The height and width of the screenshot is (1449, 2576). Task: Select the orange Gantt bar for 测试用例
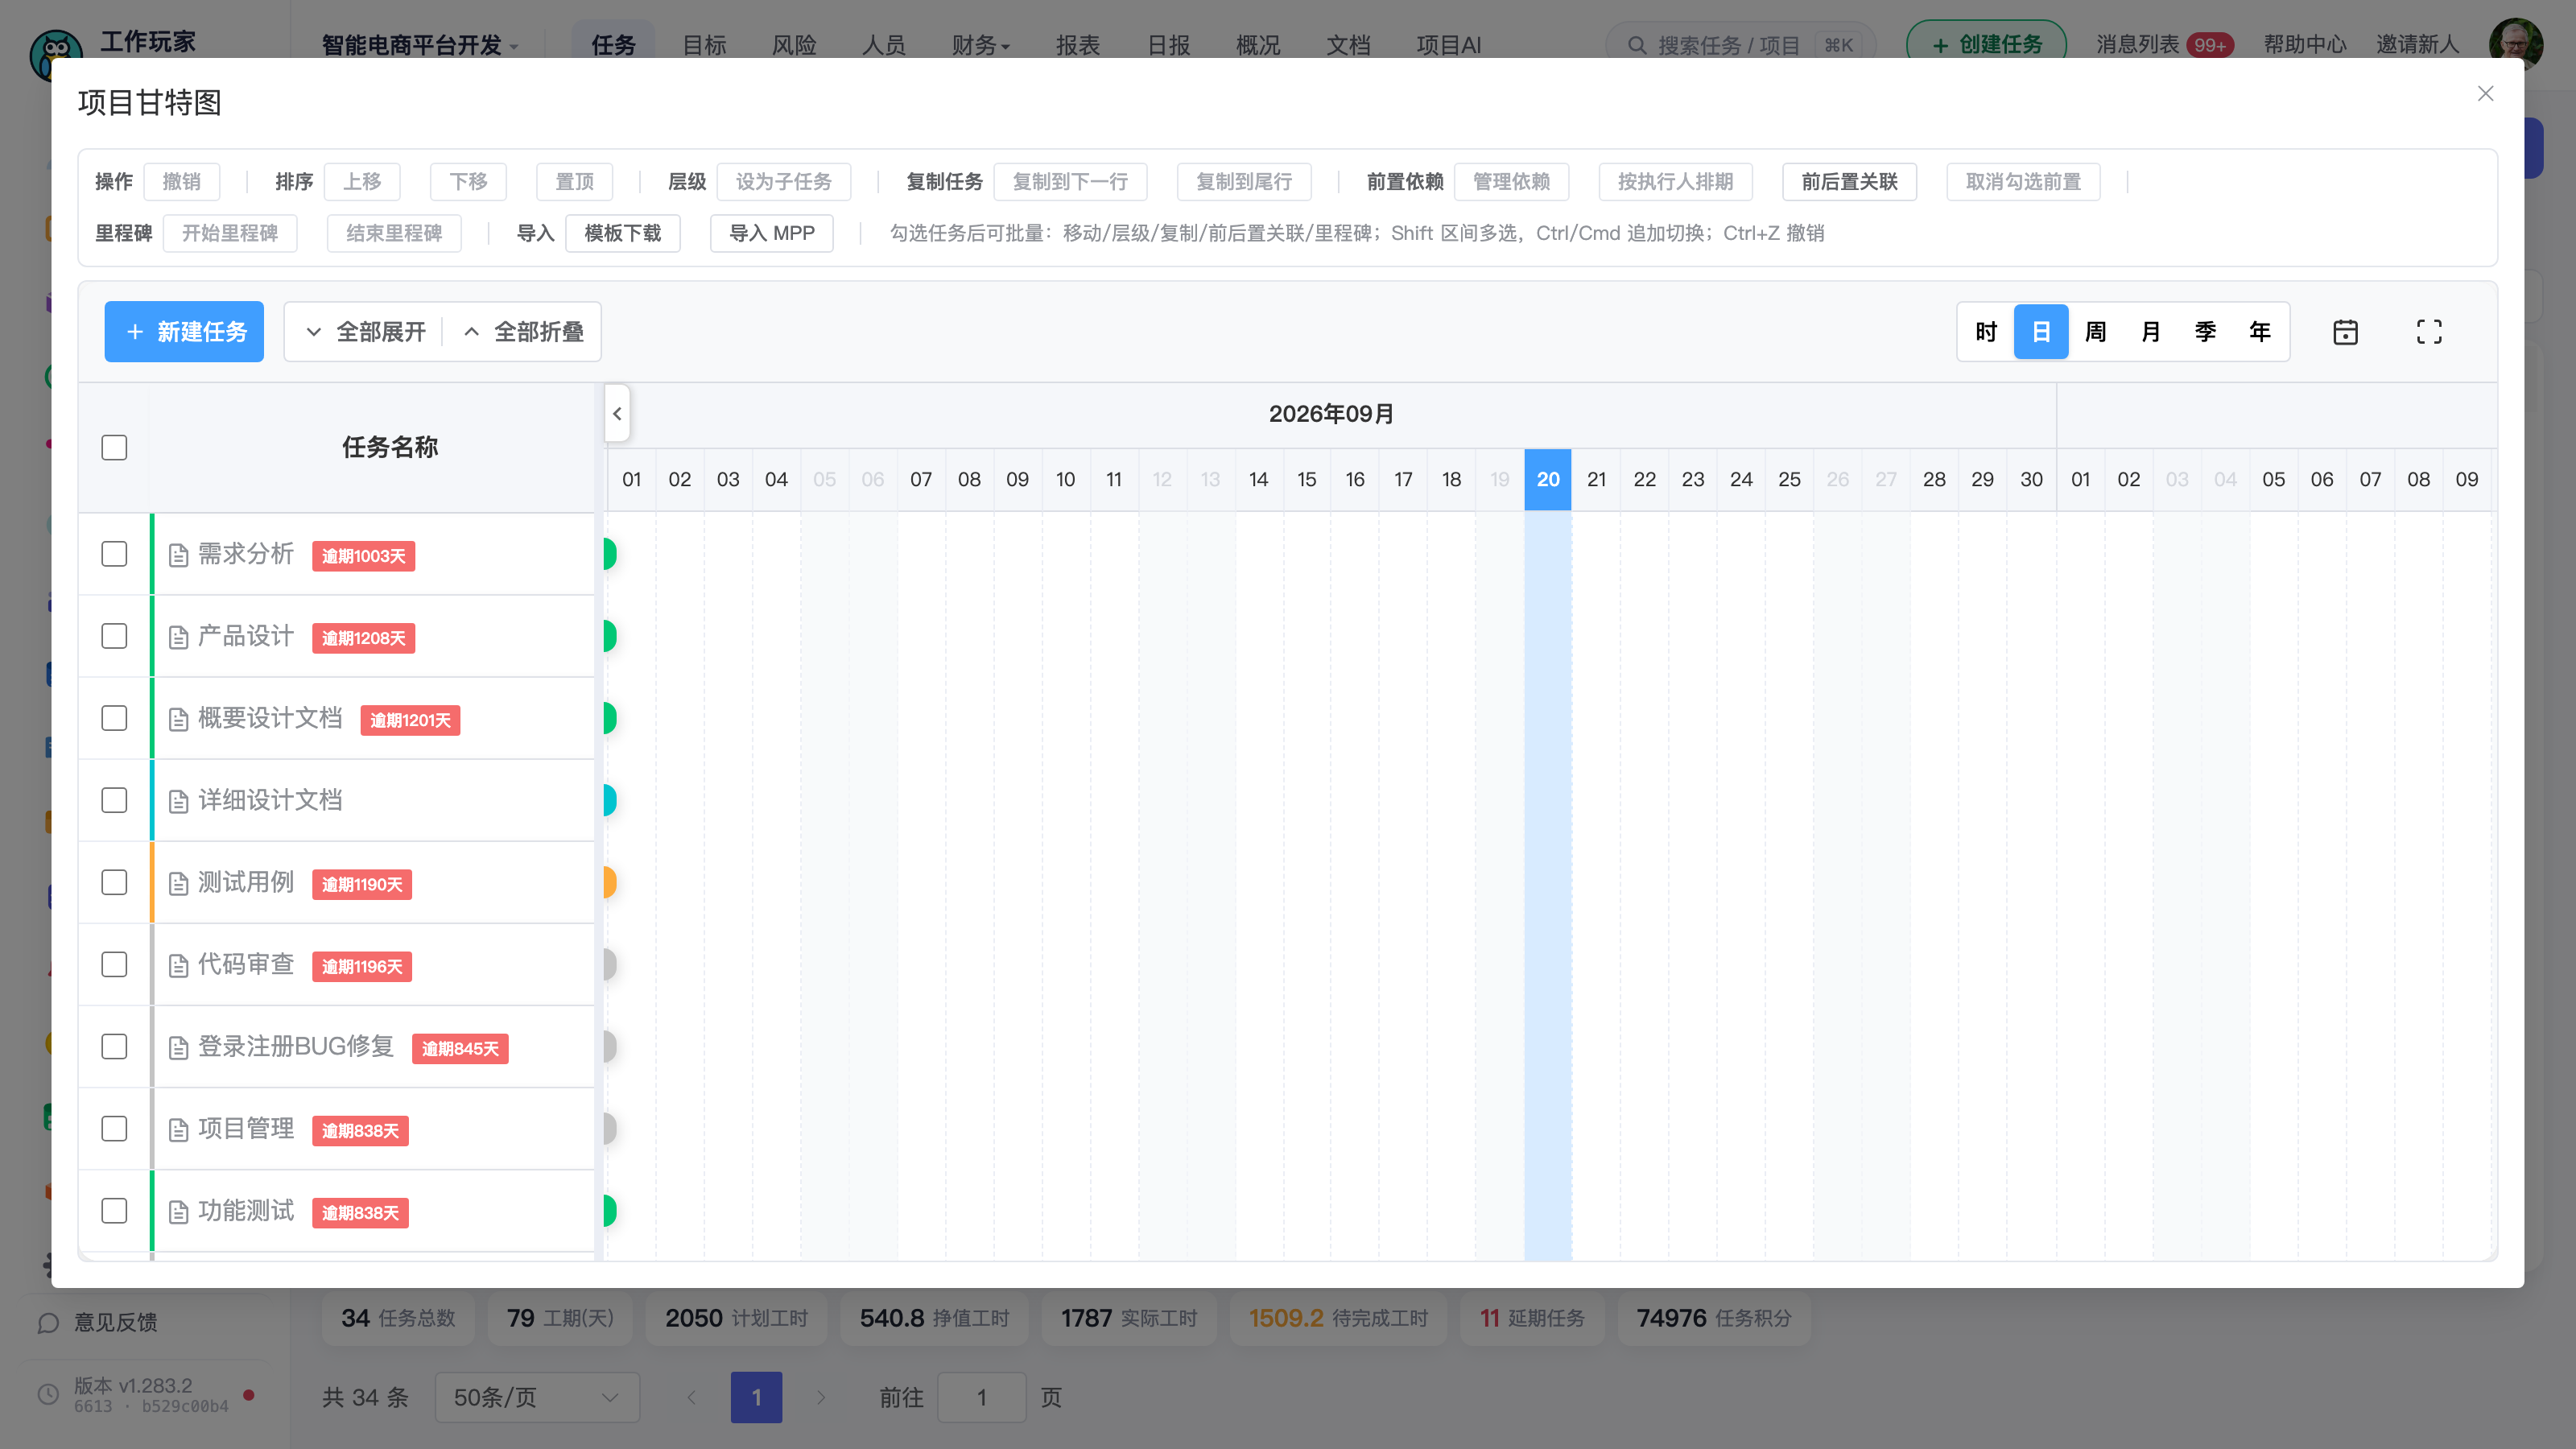(610, 882)
